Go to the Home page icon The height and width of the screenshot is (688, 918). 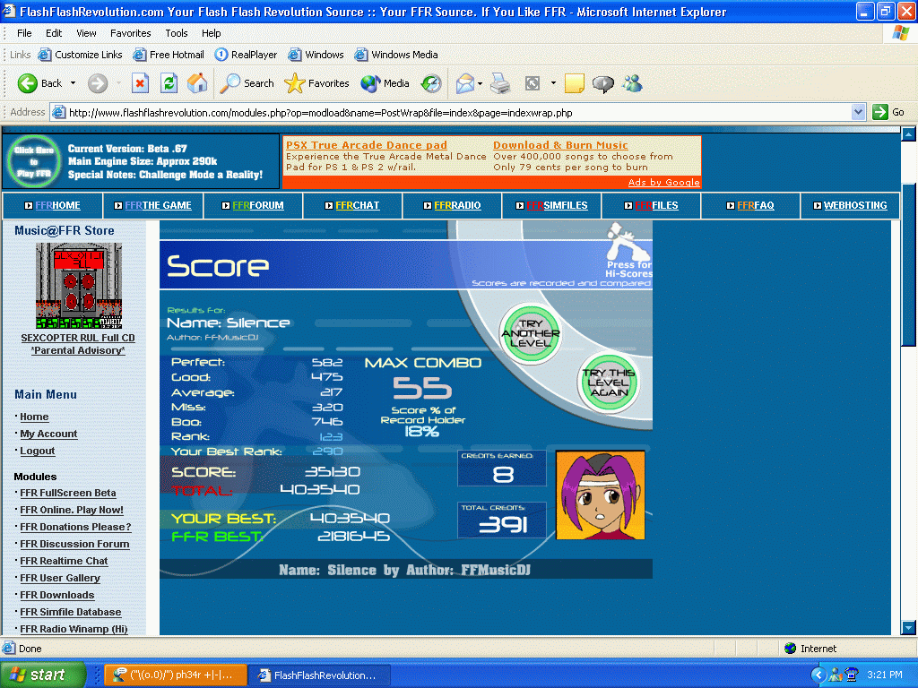[x=197, y=83]
